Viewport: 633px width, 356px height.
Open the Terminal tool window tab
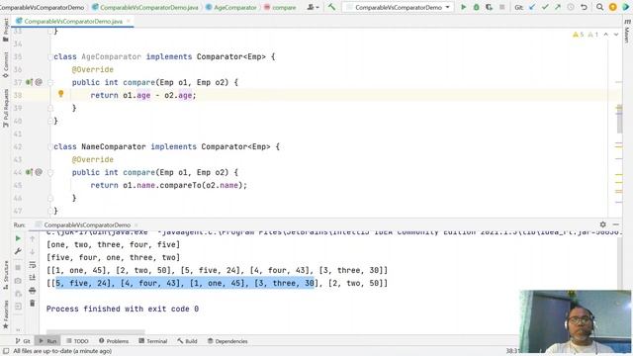pos(152,341)
